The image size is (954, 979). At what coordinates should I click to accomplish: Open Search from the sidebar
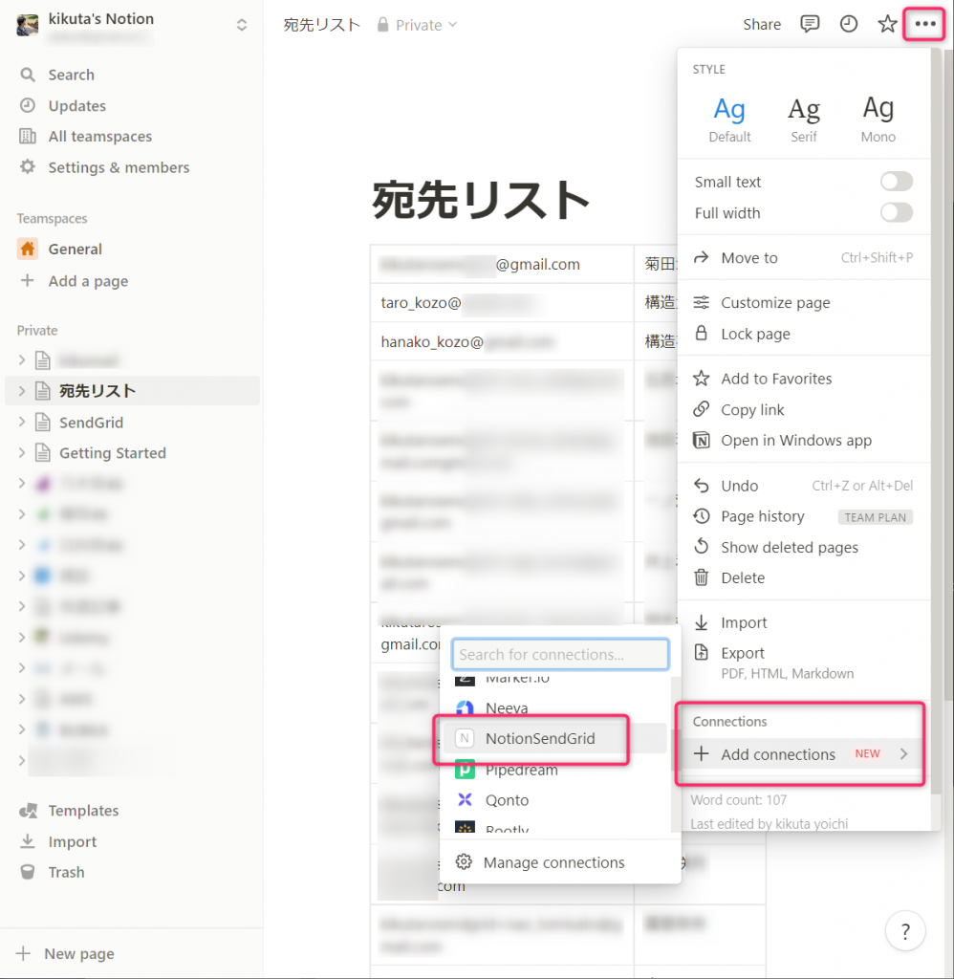click(70, 74)
